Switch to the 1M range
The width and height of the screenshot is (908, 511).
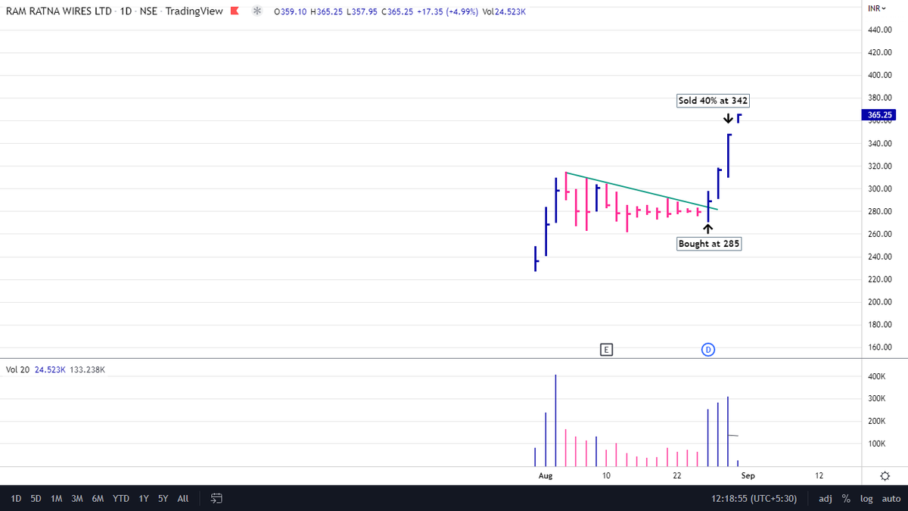[x=56, y=499]
